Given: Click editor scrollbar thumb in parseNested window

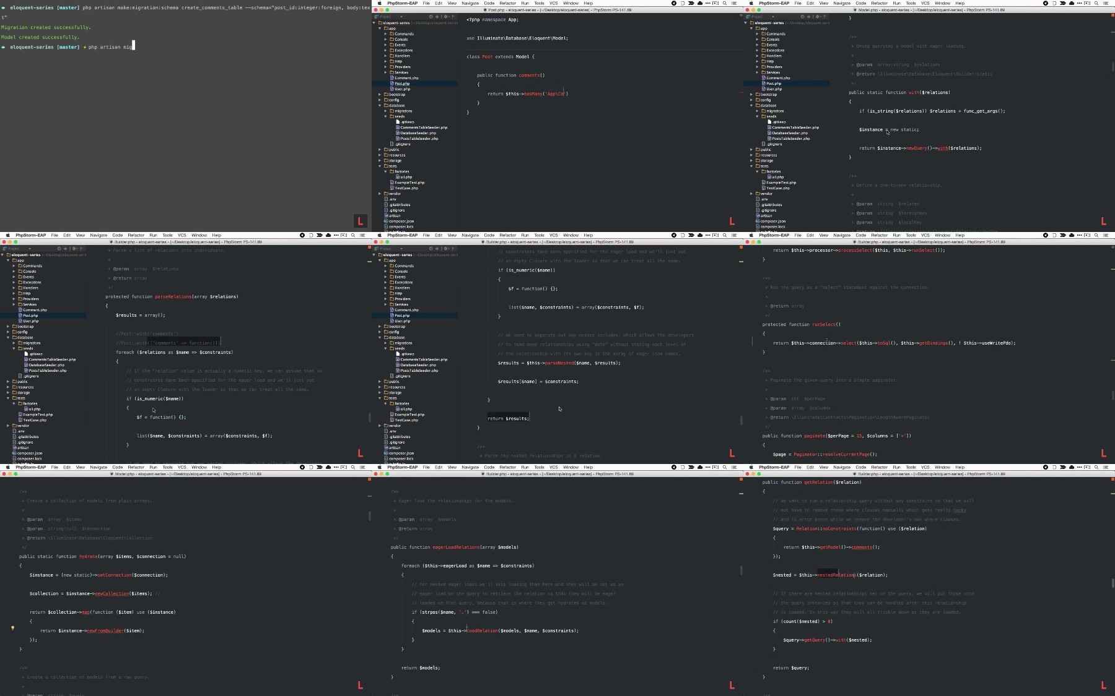Looking at the screenshot, I should point(741,420).
